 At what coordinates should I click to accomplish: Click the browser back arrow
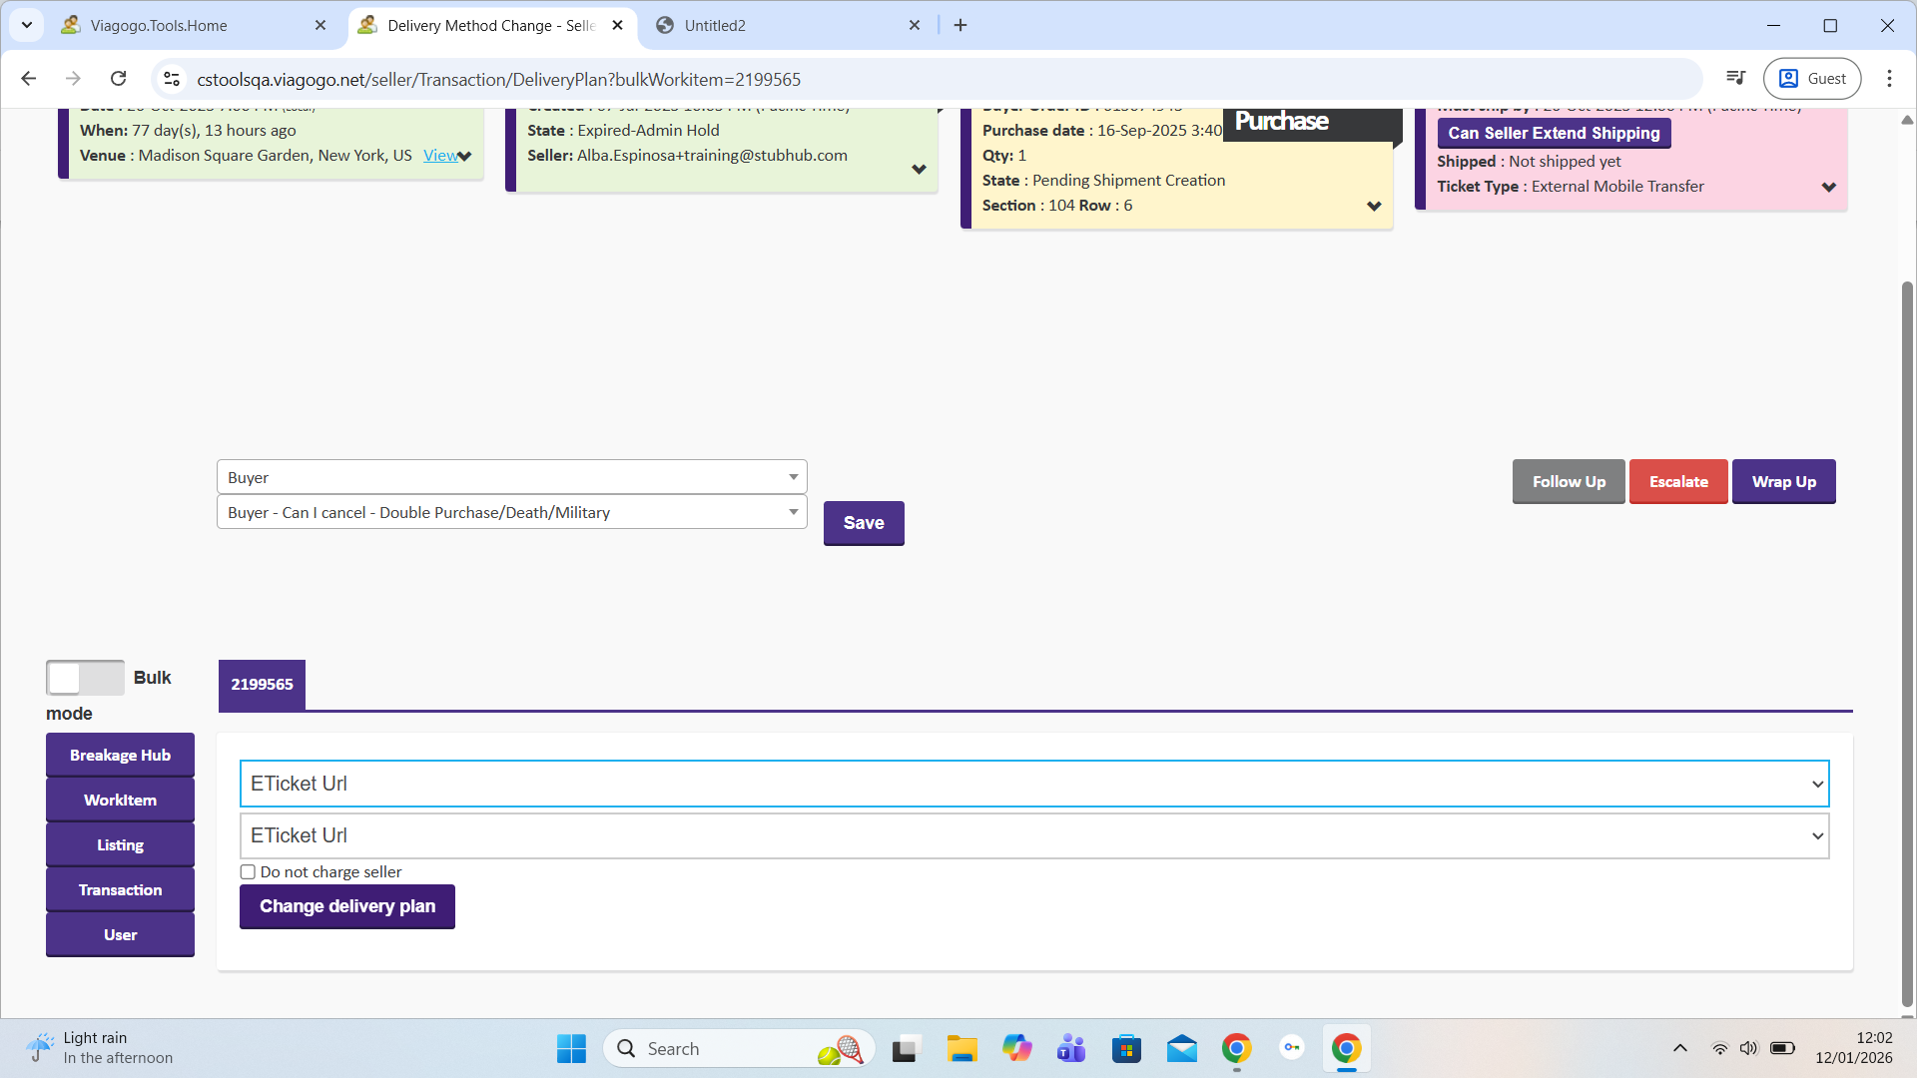click(x=29, y=79)
